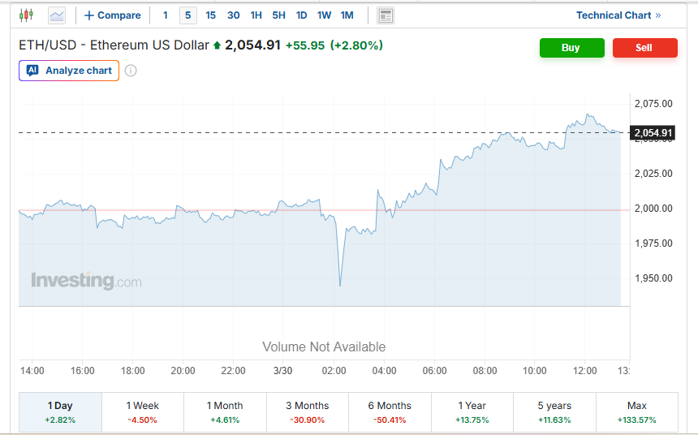
Task: Show the Max time range tab
Action: point(637,412)
